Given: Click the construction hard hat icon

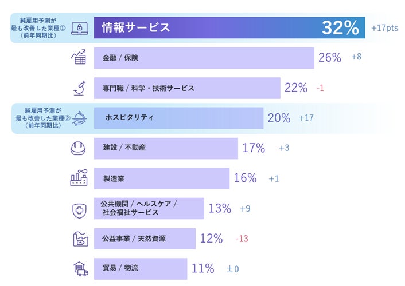Looking at the screenshot, I should pos(78,148).
